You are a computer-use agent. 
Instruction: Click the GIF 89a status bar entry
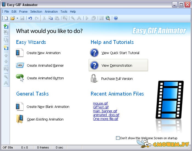pyautogui.click(x=8, y=147)
